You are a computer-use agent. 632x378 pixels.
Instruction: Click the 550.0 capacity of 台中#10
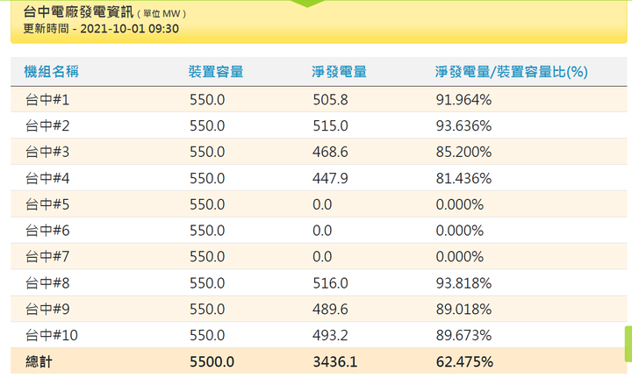(207, 336)
